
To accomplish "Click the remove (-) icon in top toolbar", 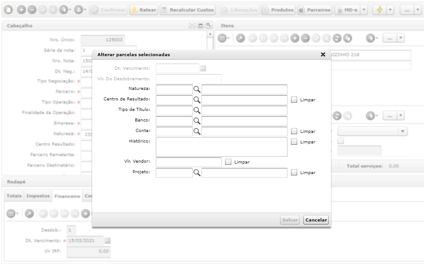I will [x=32, y=10].
